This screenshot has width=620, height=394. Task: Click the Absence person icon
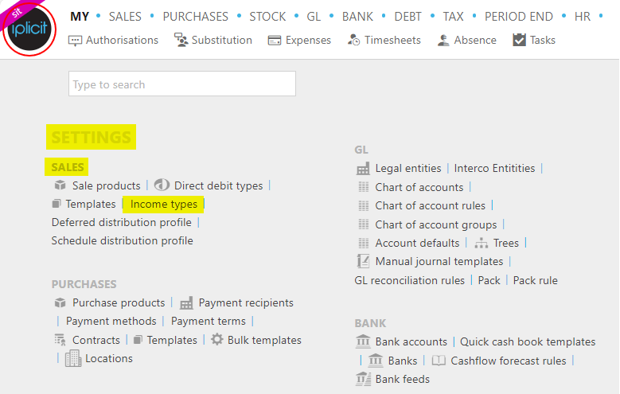click(x=443, y=40)
